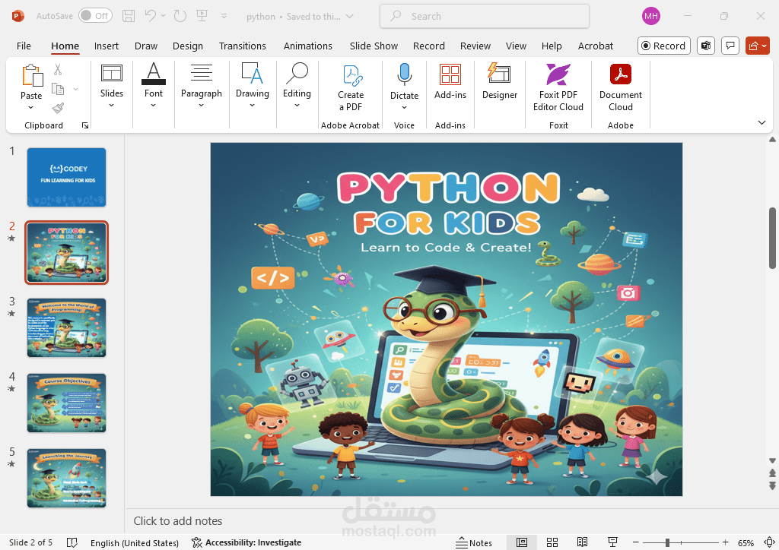The width and height of the screenshot is (779, 550).
Task: Select slide 5 Launching the Journey thumbnail
Action: 67,478
